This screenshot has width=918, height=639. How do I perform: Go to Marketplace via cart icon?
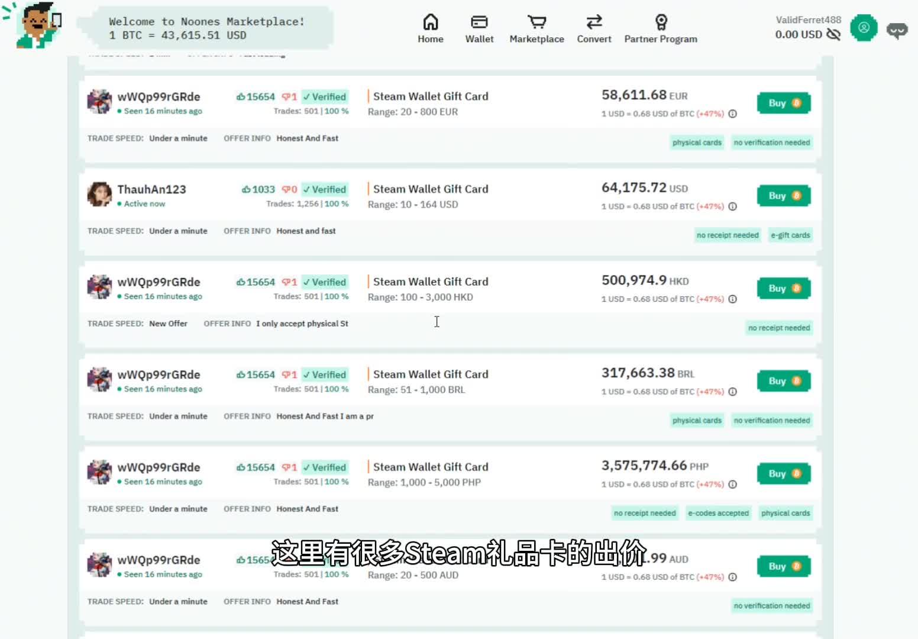click(x=537, y=22)
